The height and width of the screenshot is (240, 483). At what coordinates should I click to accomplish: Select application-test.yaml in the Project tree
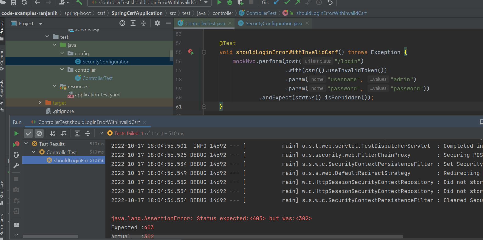94,95
